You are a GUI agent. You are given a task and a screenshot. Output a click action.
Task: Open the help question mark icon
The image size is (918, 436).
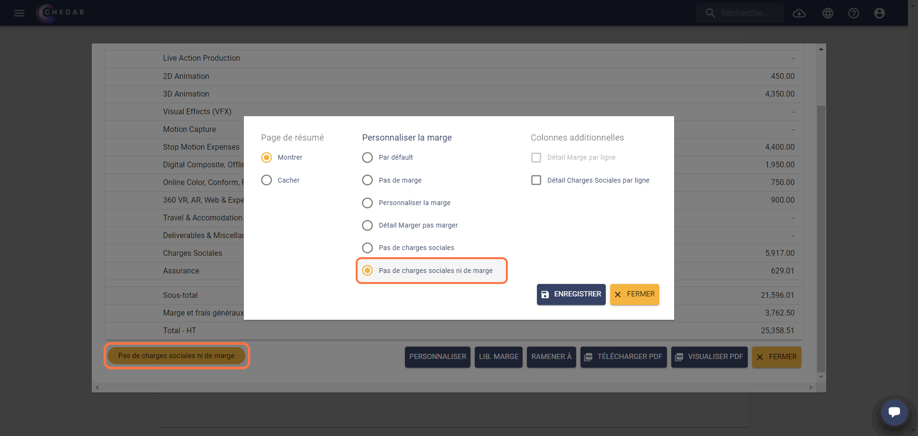click(853, 13)
